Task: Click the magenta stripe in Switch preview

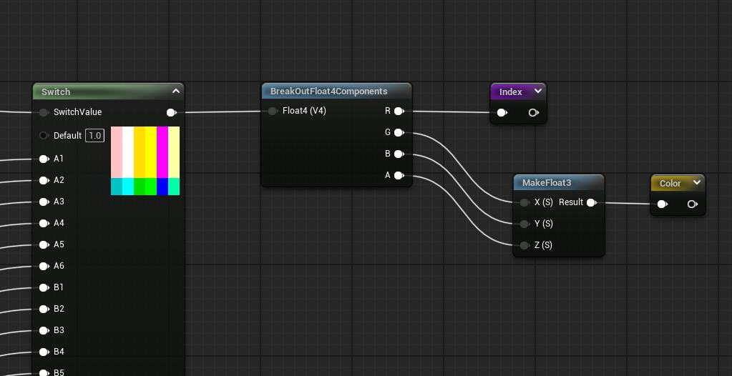Action: coord(162,152)
